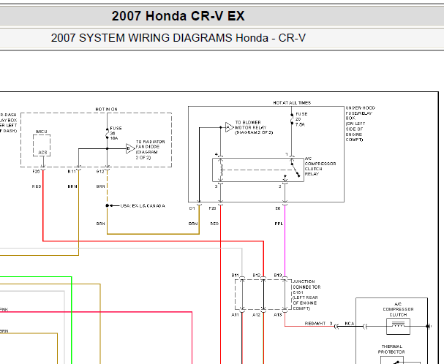Click the 'ACS' label inside MICU box
The width and height of the screenshot is (444, 364).
42,153
